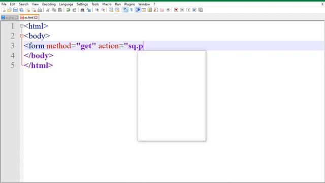
Task: Open Find with the binoculars icon
Action: click(x=82, y=10)
